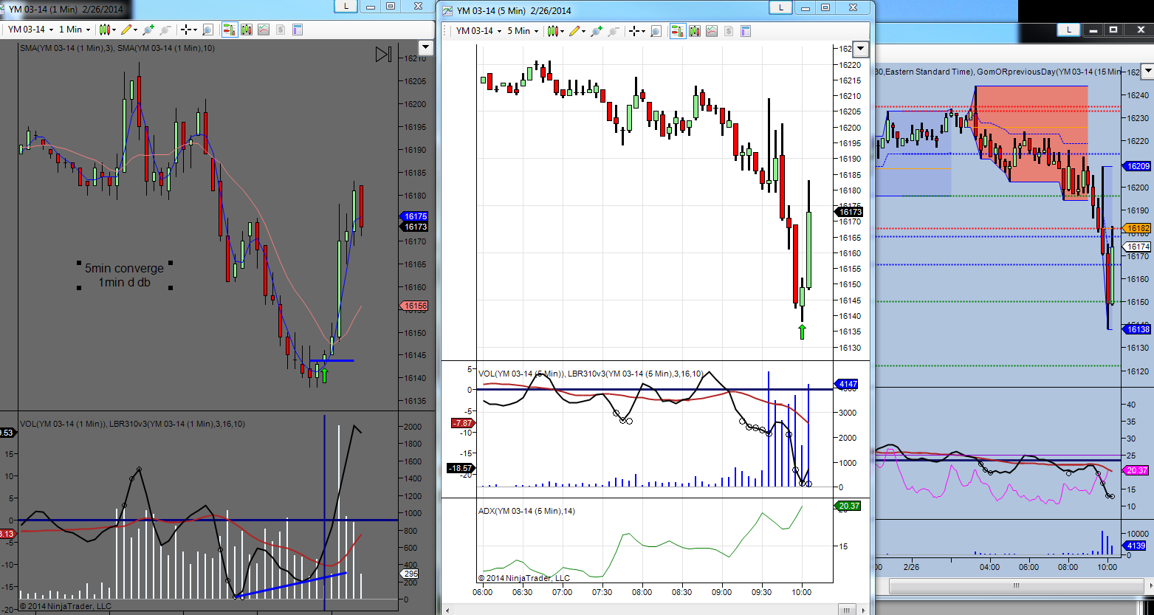
Task: Click the orange 16182 price marker
Action: (x=1138, y=229)
